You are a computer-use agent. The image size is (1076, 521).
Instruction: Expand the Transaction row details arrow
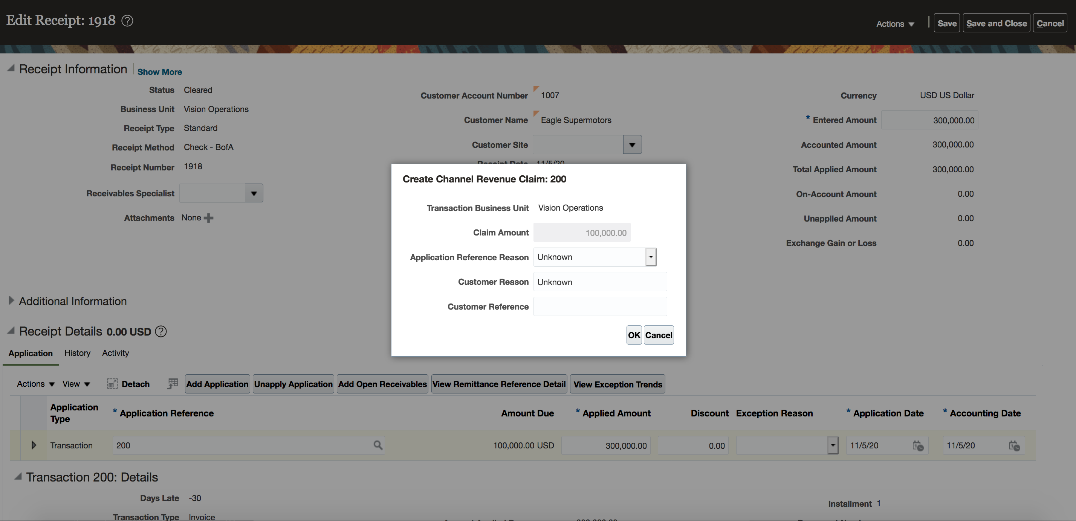tap(34, 445)
